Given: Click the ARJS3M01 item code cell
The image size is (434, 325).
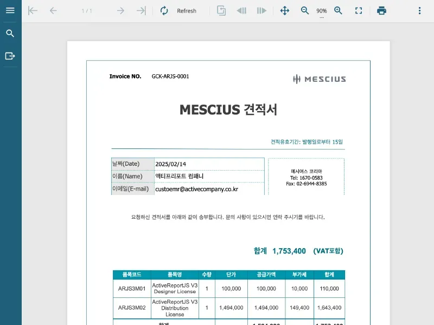Looking at the screenshot, I should (132, 289).
